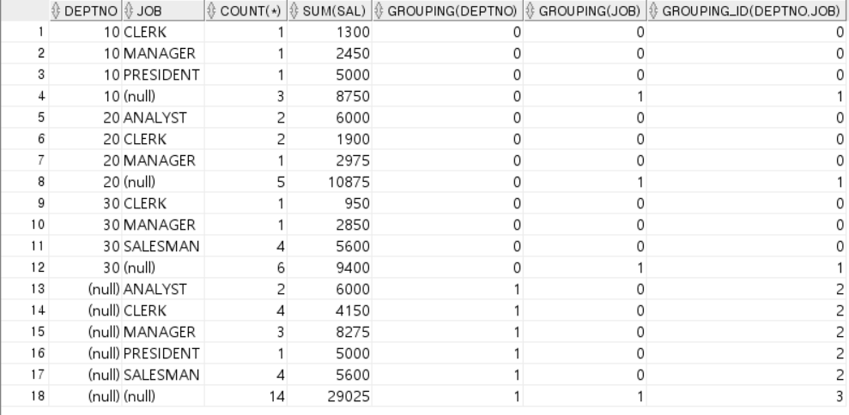Click sort icon in DEPTNO header
Viewport: 849px width, 415px height.
[56, 11]
